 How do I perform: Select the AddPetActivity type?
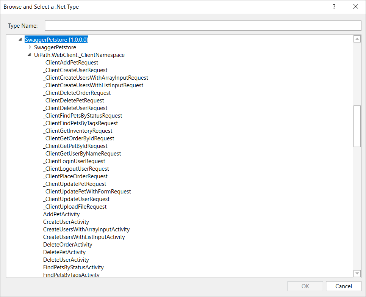point(61,214)
